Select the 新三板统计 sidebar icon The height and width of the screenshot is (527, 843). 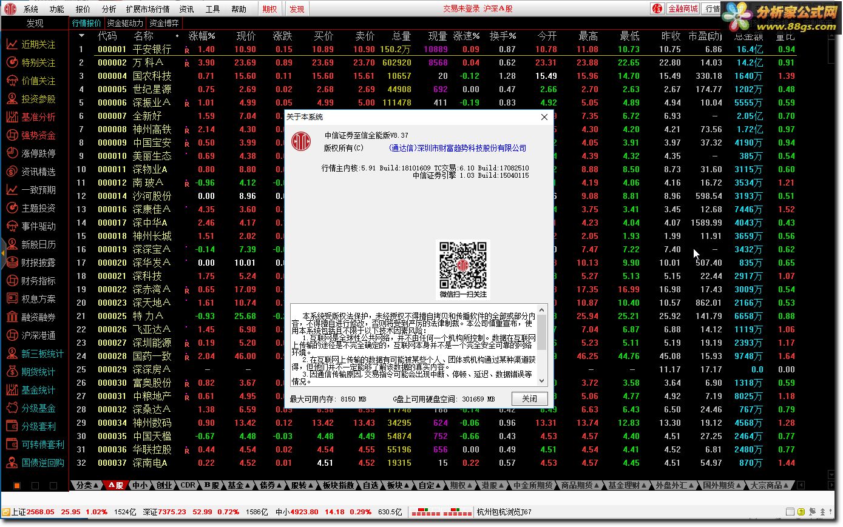[12, 354]
